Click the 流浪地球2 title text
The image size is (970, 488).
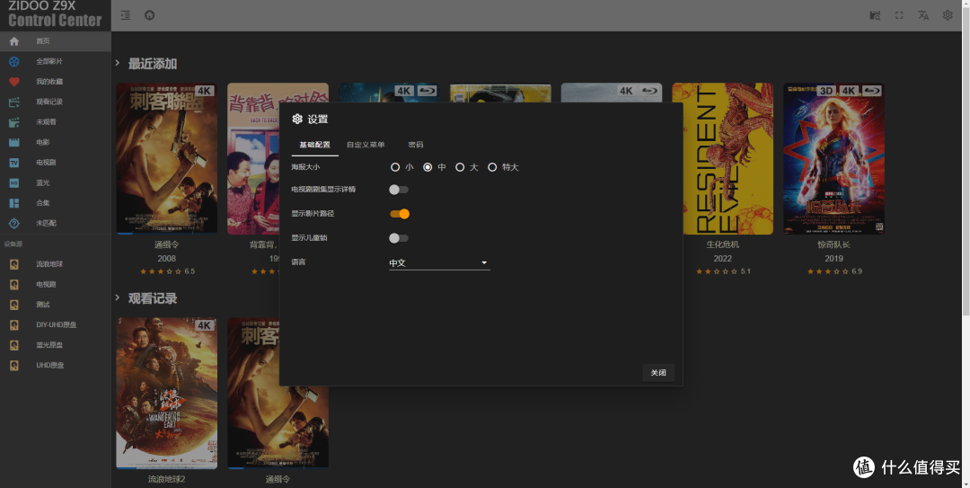pos(166,479)
